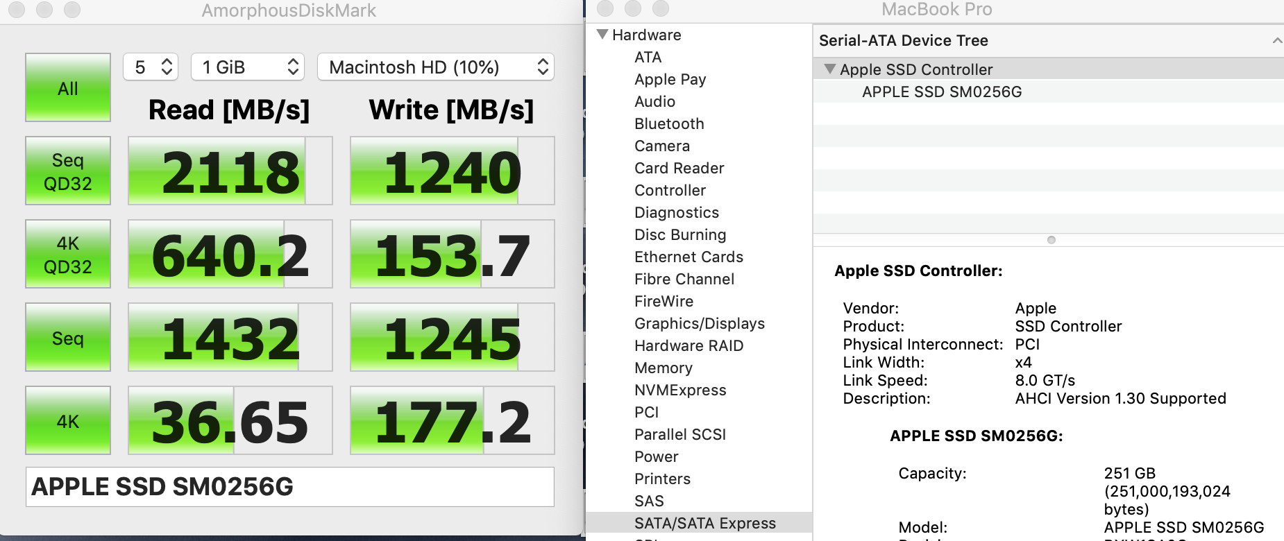Select Memory in the sidebar
Image resolution: width=1284 pixels, height=541 pixels.
(x=664, y=368)
